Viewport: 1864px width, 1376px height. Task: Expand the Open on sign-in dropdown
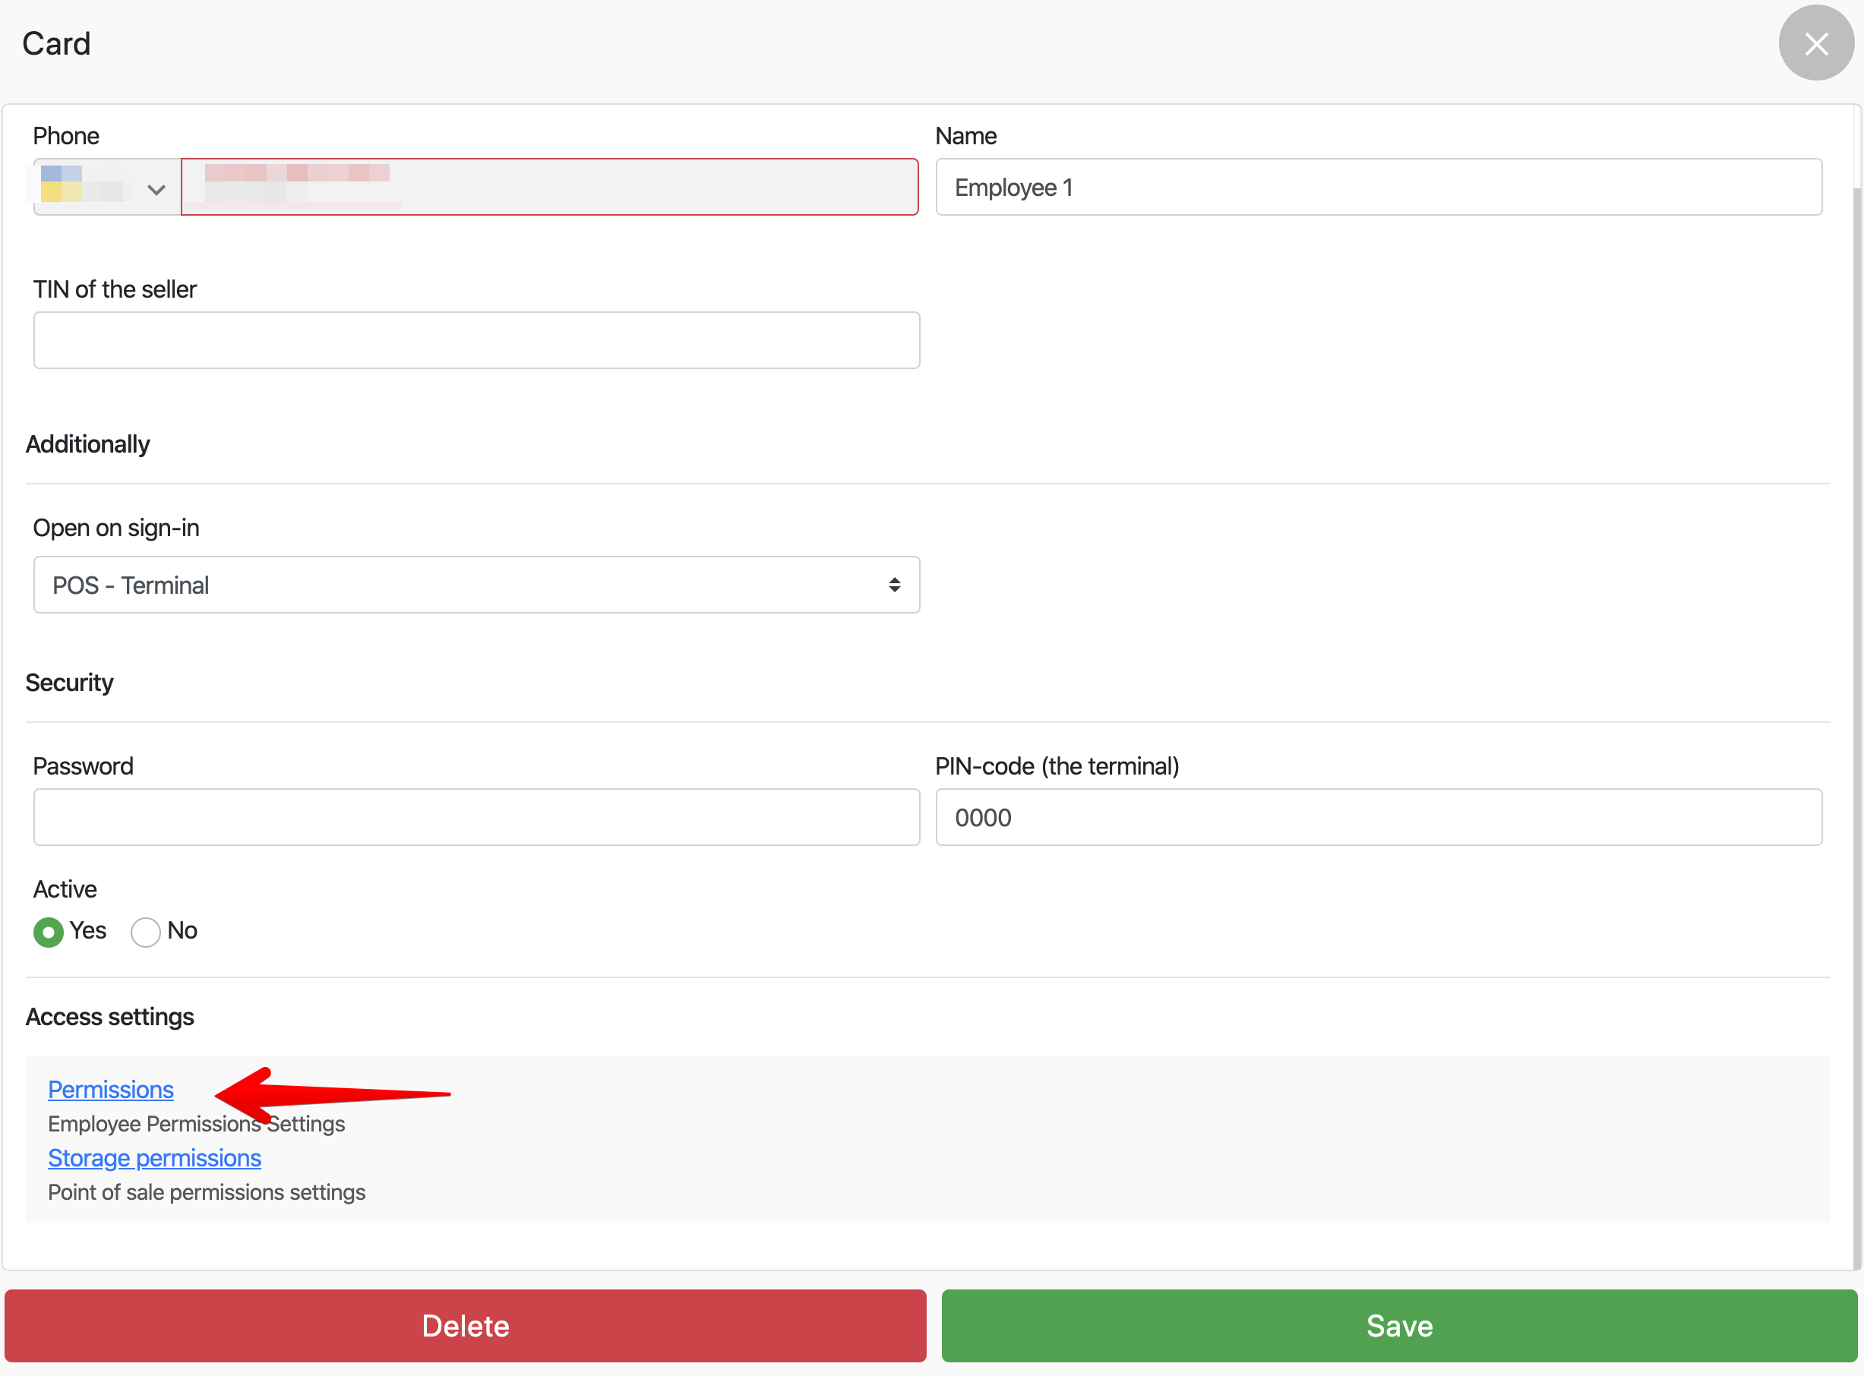[475, 585]
